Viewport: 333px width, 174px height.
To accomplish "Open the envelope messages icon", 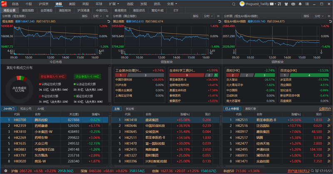I will [293, 4].
